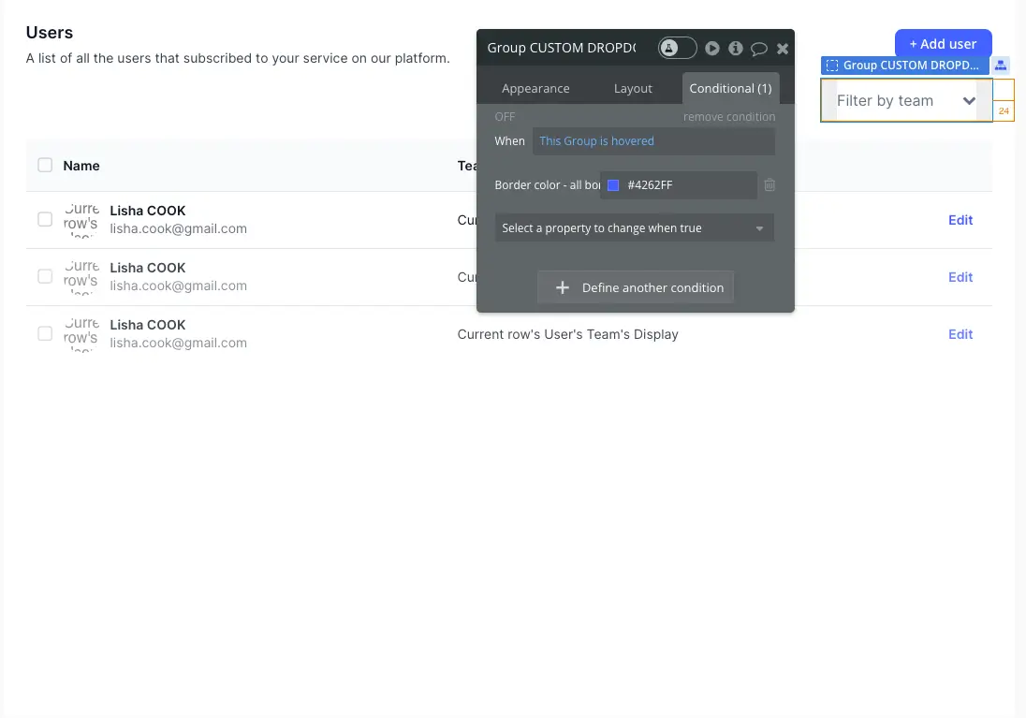1026x718 pixels.
Task: Open element info via the info icon
Action: coord(736,48)
